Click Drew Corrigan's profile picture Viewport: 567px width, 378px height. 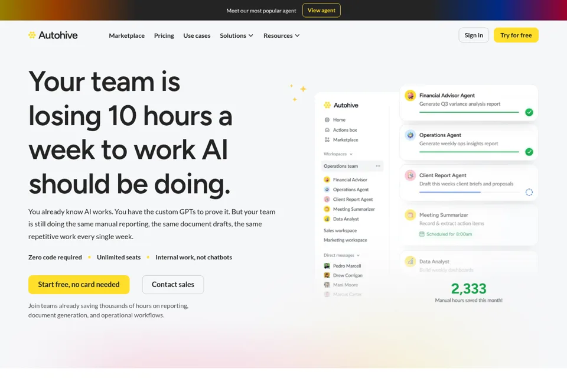tap(327, 275)
